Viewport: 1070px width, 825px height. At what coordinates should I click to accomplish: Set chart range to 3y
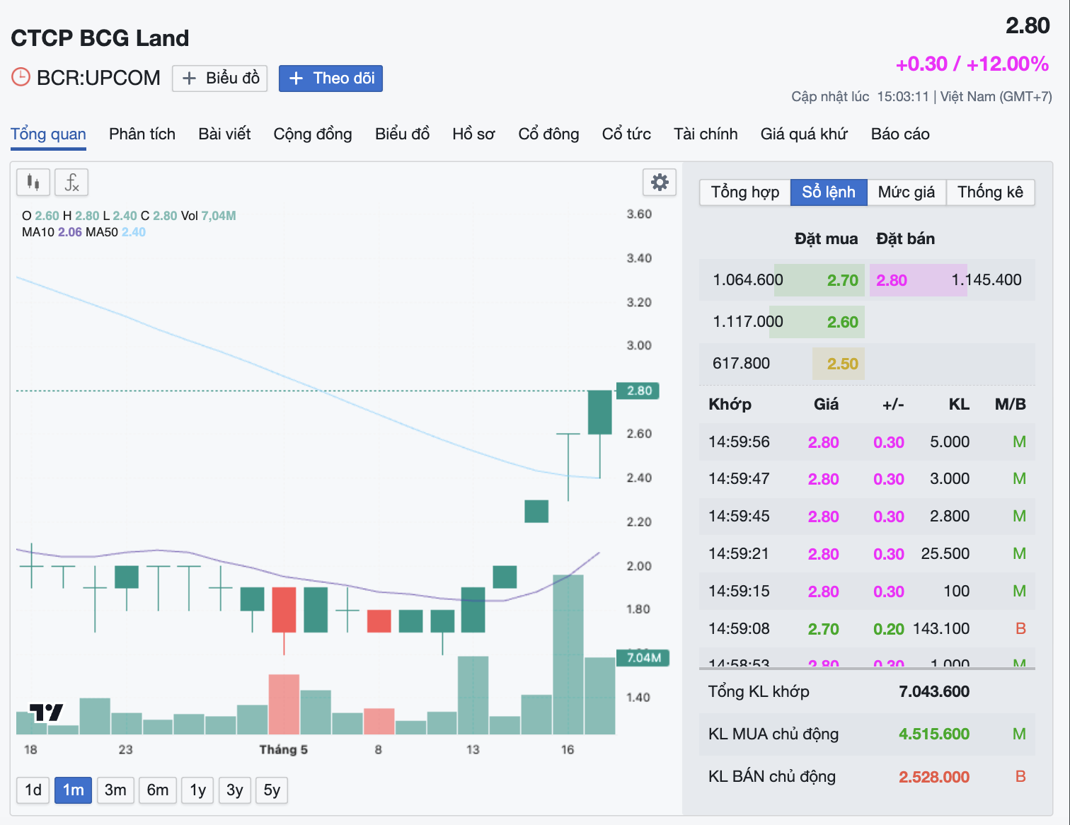(235, 790)
